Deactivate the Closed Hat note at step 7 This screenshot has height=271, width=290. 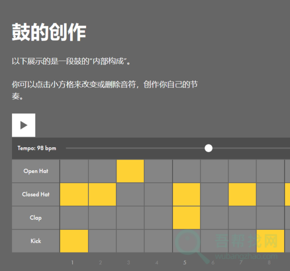pos(242,194)
